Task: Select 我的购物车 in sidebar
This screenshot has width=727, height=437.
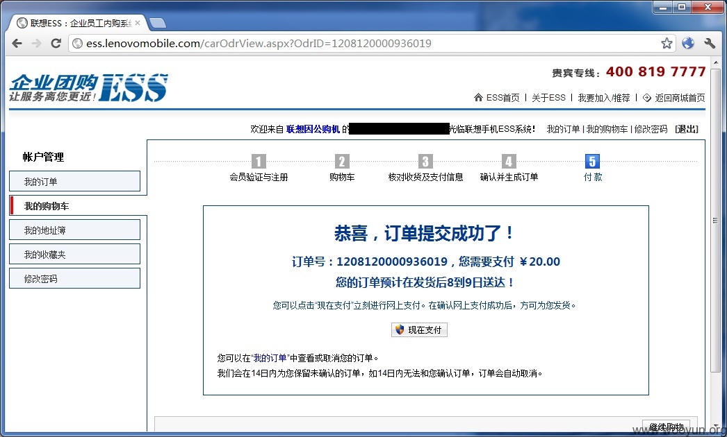Action: click(x=74, y=205)
